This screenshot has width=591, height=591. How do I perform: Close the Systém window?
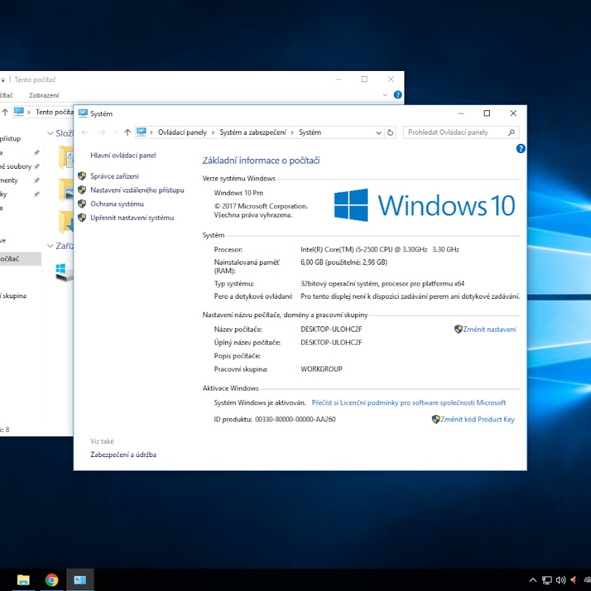click(513, 113)
